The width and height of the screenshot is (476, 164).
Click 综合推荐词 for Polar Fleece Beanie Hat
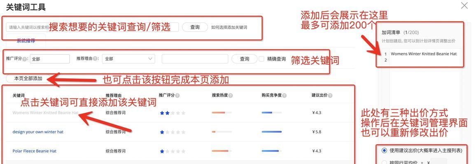pos(116,151)
